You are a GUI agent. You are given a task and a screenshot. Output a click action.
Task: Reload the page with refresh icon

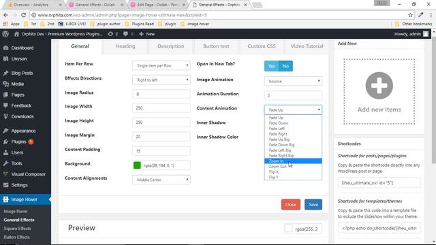click(23, 15)
